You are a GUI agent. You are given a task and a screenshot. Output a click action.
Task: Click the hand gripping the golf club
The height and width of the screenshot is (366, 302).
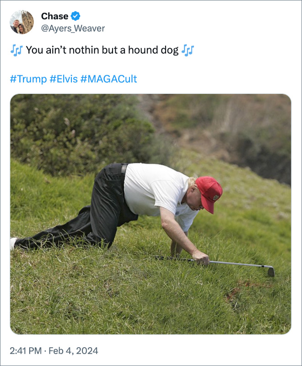tap(202, 257)
